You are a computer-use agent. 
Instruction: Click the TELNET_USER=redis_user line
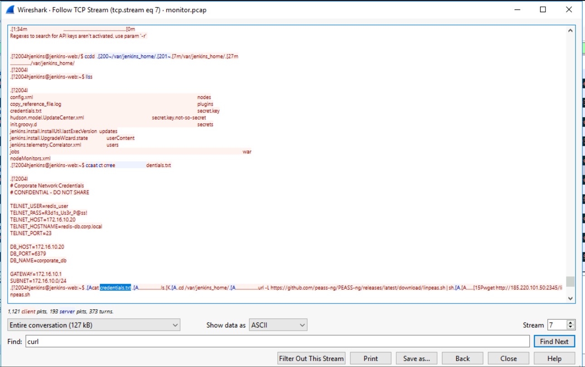pos(39,206)
